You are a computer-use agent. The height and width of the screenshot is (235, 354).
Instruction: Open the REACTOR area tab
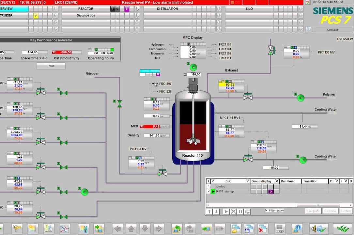tap(85, 9)
